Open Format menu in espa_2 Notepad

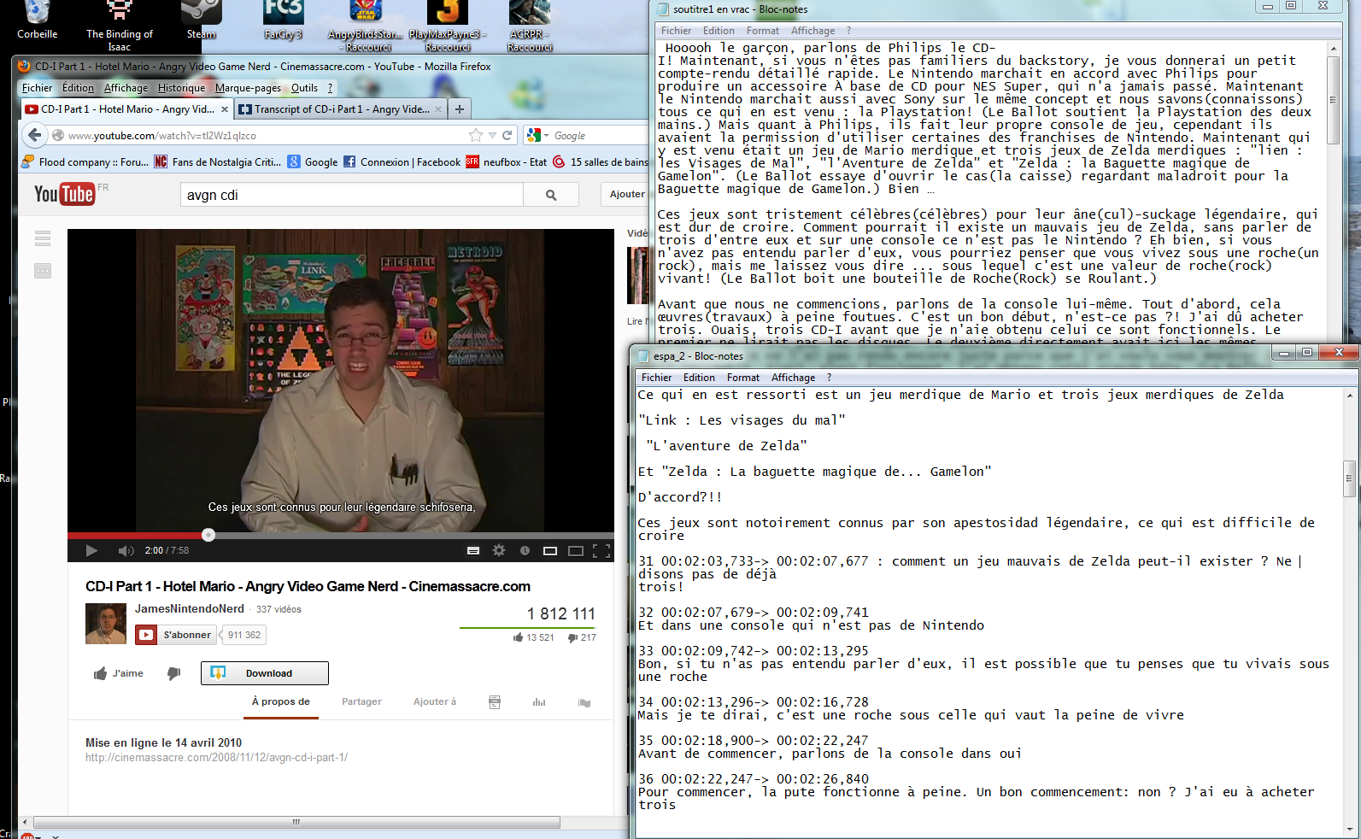[742, 378]
